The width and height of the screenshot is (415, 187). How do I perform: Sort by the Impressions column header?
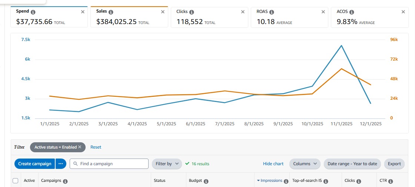coord(272,181)
